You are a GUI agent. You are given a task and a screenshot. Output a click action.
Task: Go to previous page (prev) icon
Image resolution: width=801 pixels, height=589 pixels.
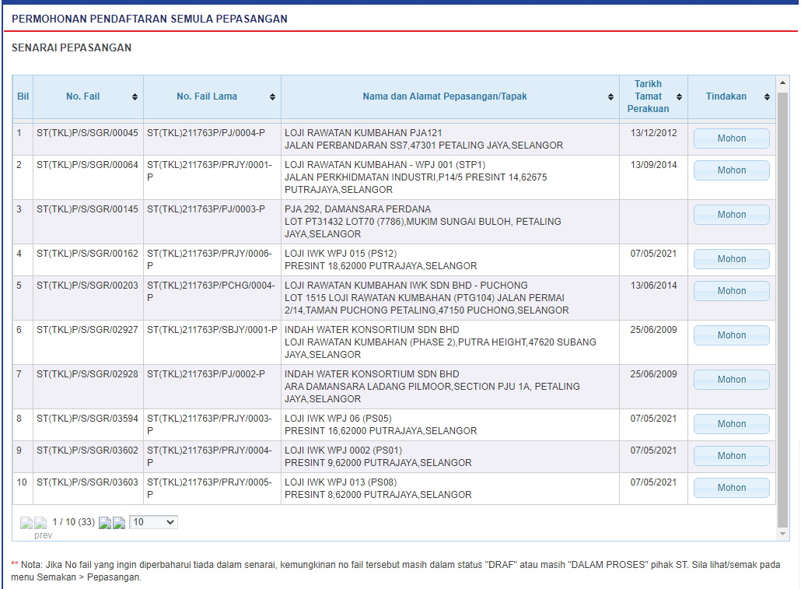[41, 523]
